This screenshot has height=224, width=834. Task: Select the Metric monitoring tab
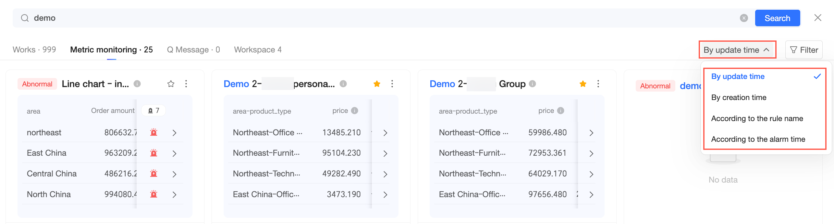(x=111, y=50)
